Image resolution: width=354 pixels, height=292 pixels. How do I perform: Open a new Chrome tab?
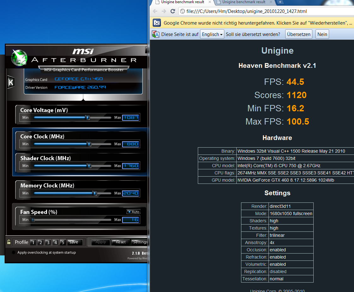[280, 2]
